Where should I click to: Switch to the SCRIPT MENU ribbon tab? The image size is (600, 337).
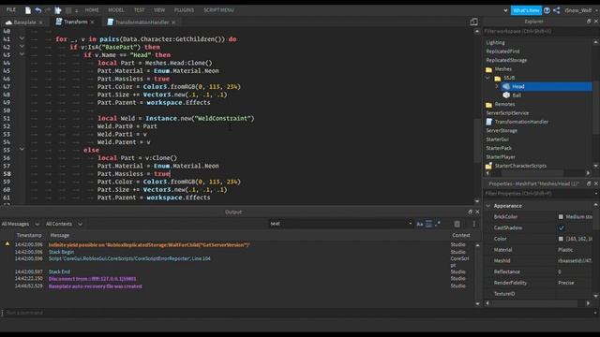click(x=218, y=10)
